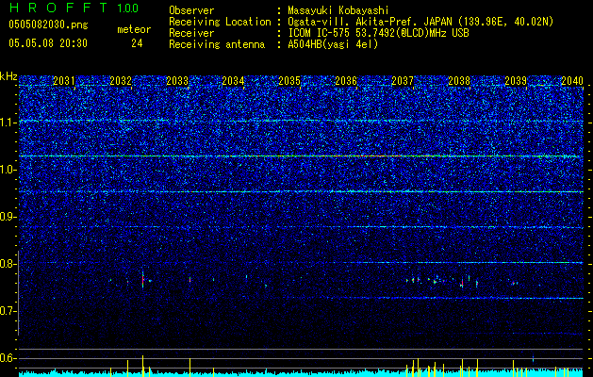Click the 2037 time marker
Viewport: 593px width, 377px height.
403,80
